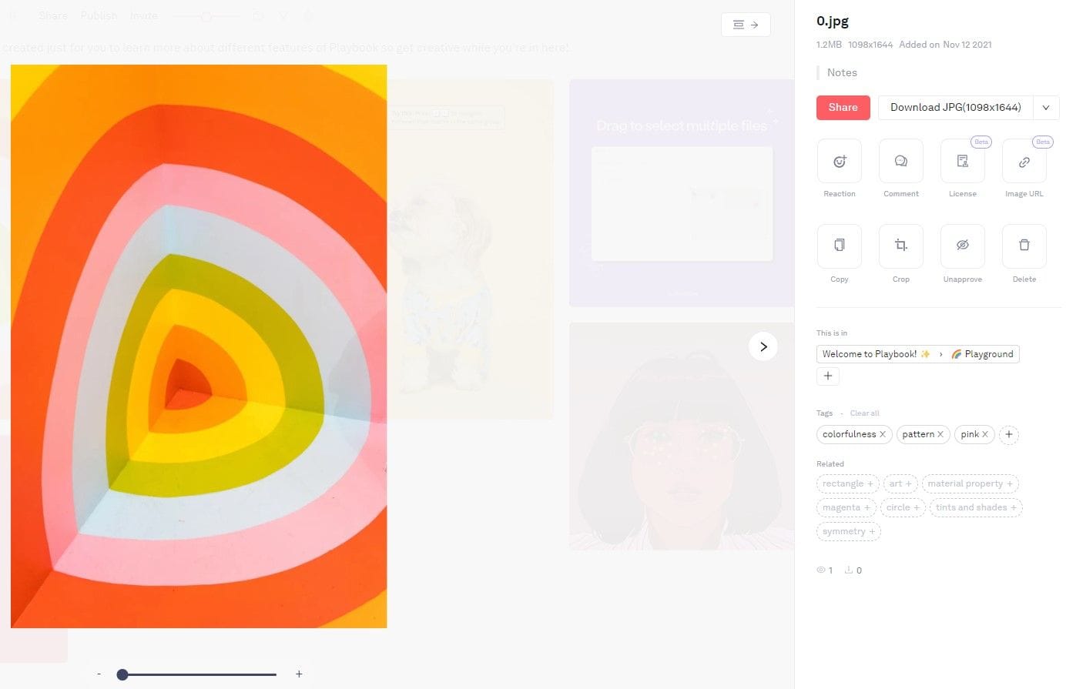Duplicate the image with Copy
The image size is (1066, 689).
coord(839,245)
